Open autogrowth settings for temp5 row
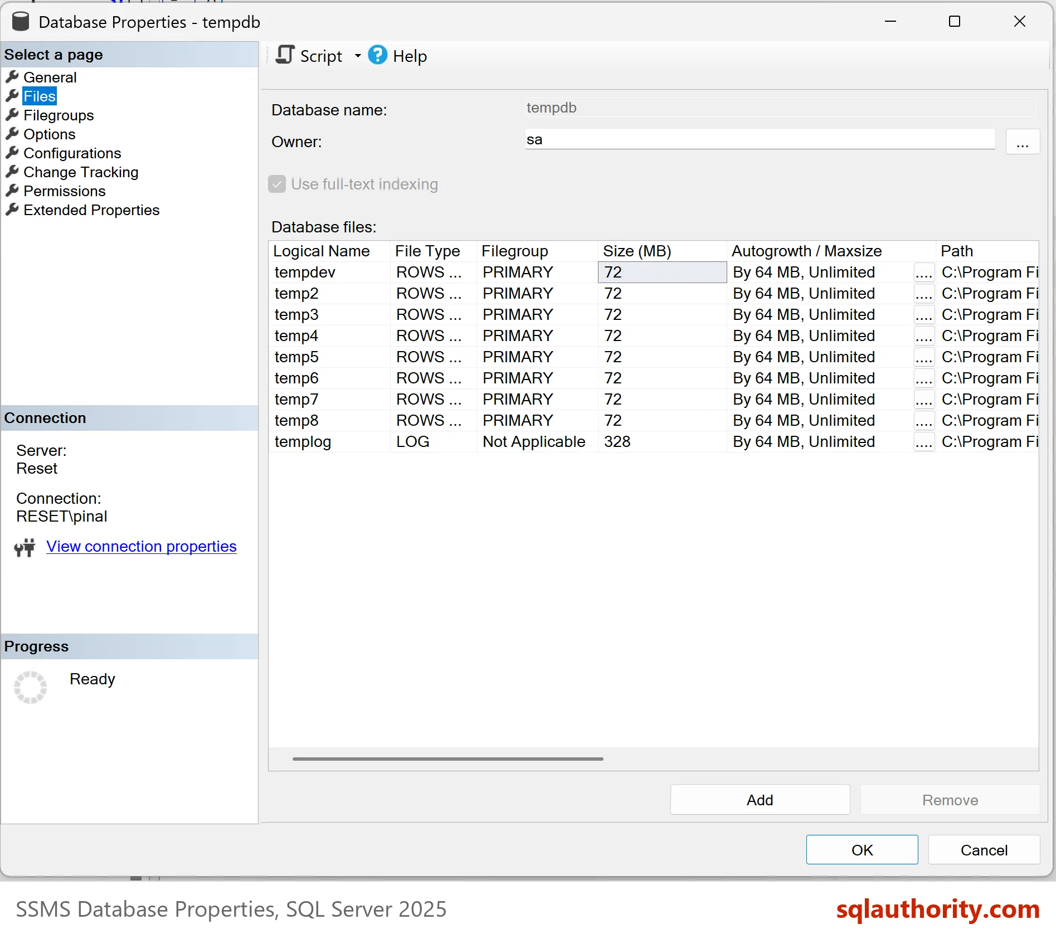Image resolution: width=1056 pixels, height=934 pixels. [x=924, y=358]
